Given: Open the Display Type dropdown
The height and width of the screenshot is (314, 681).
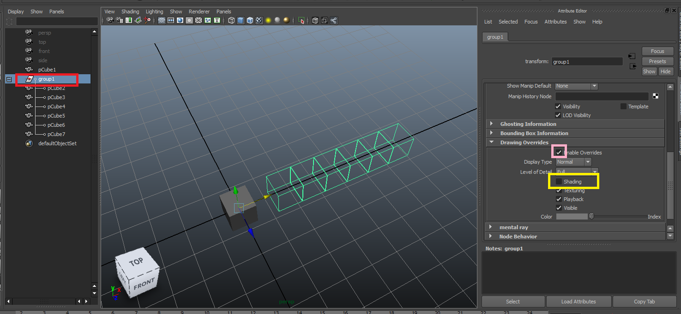Looking at the screenshot, I should click(573, 162).
